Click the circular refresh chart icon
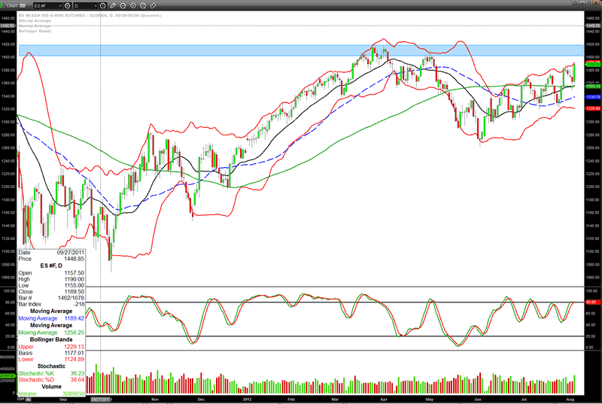Image resolution: width=602 pixels, height=404 pixels. [x=123, y=6]
